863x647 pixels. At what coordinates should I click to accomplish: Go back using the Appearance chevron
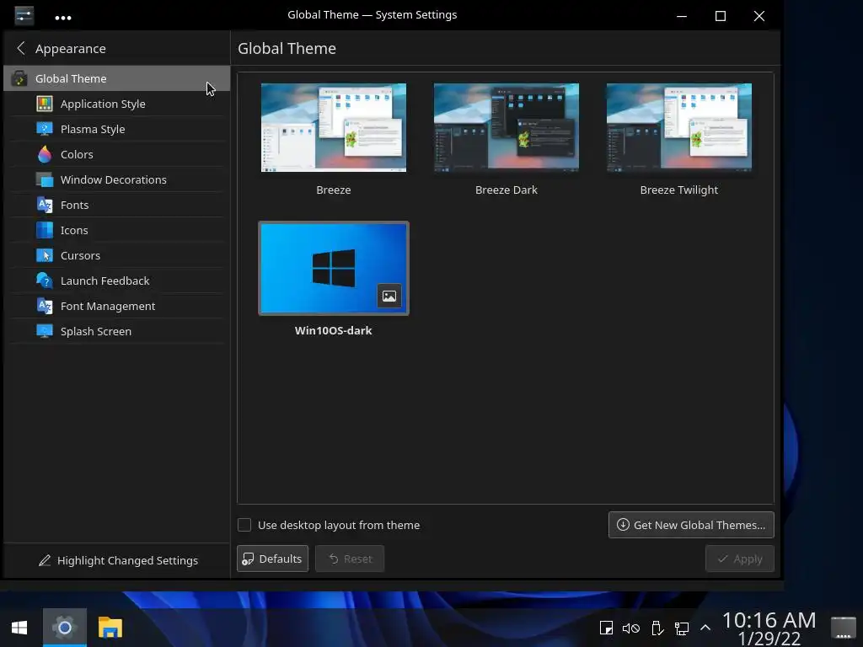coord(21,48)
